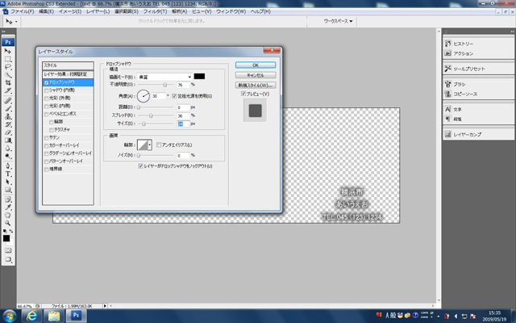Enable the Anti-alias (アンチエイリアス) checkbox
Screen dimensions: 516x323
point(160,145)
